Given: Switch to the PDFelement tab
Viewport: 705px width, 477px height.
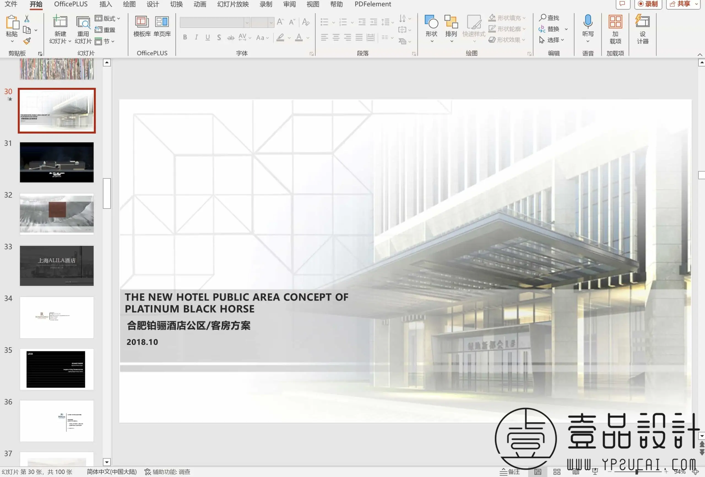Looking at the screenshot, I should coord(373,4).
